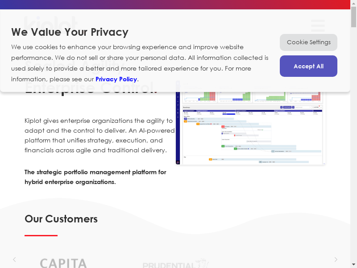This screenshot has height=268, width=357.
Task: Open Cookie Settings
Action: click(x=308, y=42)
